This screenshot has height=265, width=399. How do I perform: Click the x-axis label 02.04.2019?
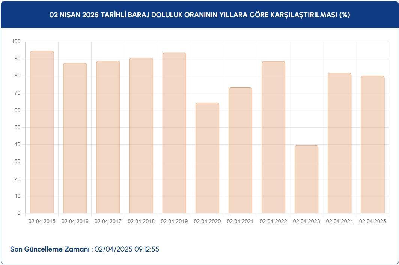pos(174,221)
